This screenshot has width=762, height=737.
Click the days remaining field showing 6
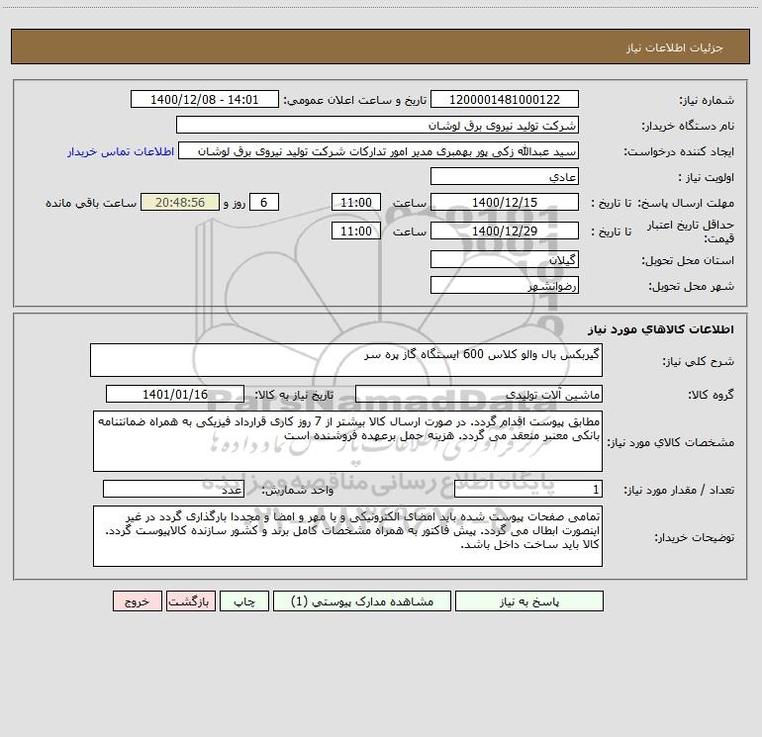point(264,202)
